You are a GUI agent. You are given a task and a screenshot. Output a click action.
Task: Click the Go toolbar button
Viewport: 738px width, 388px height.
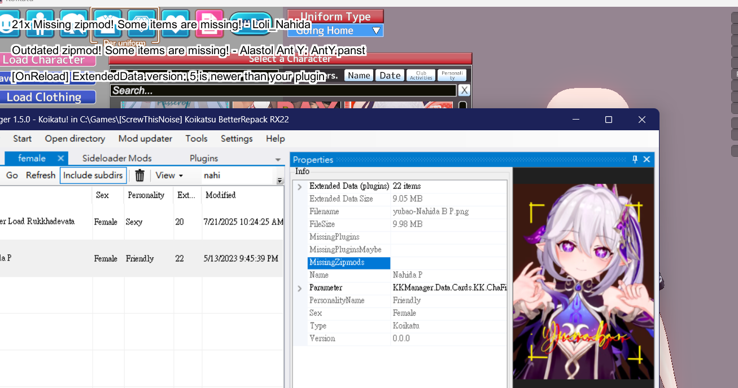coord(12,175)
